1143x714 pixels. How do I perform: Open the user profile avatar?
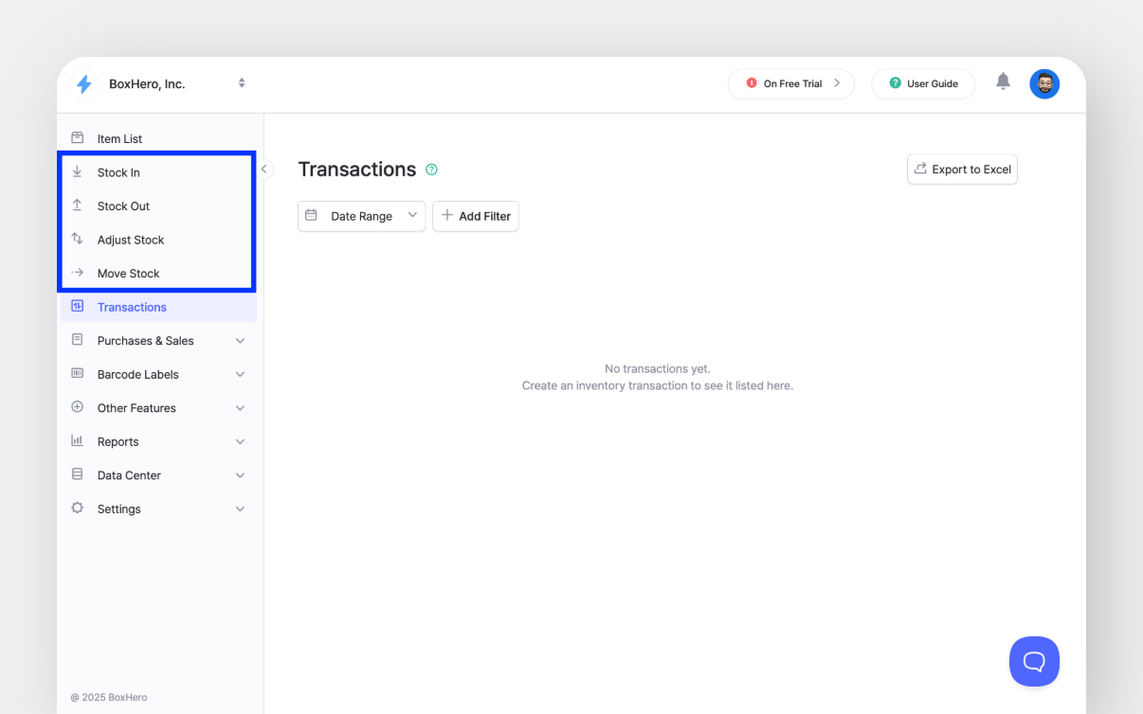tap(1044, 84)
